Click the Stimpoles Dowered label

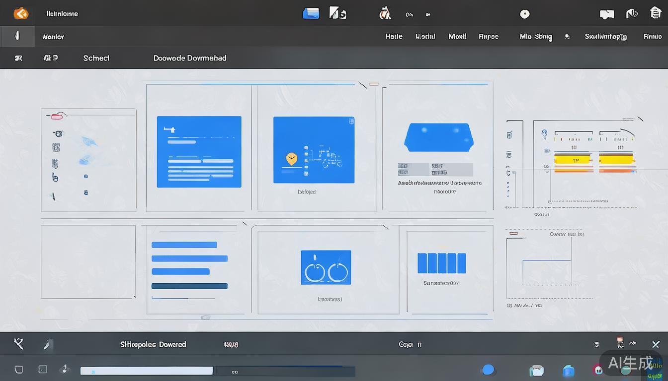click(x=153, y=344)
